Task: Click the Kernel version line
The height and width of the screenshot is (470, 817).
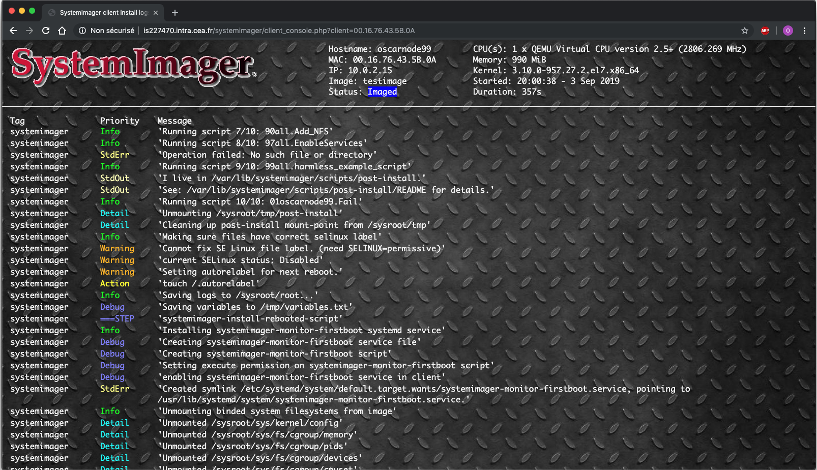Action: 556,70
